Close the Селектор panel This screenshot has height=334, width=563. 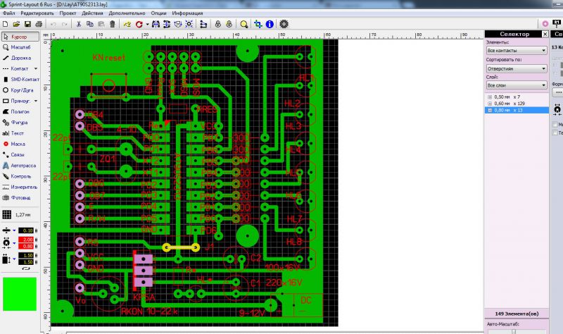coord(544,34)
